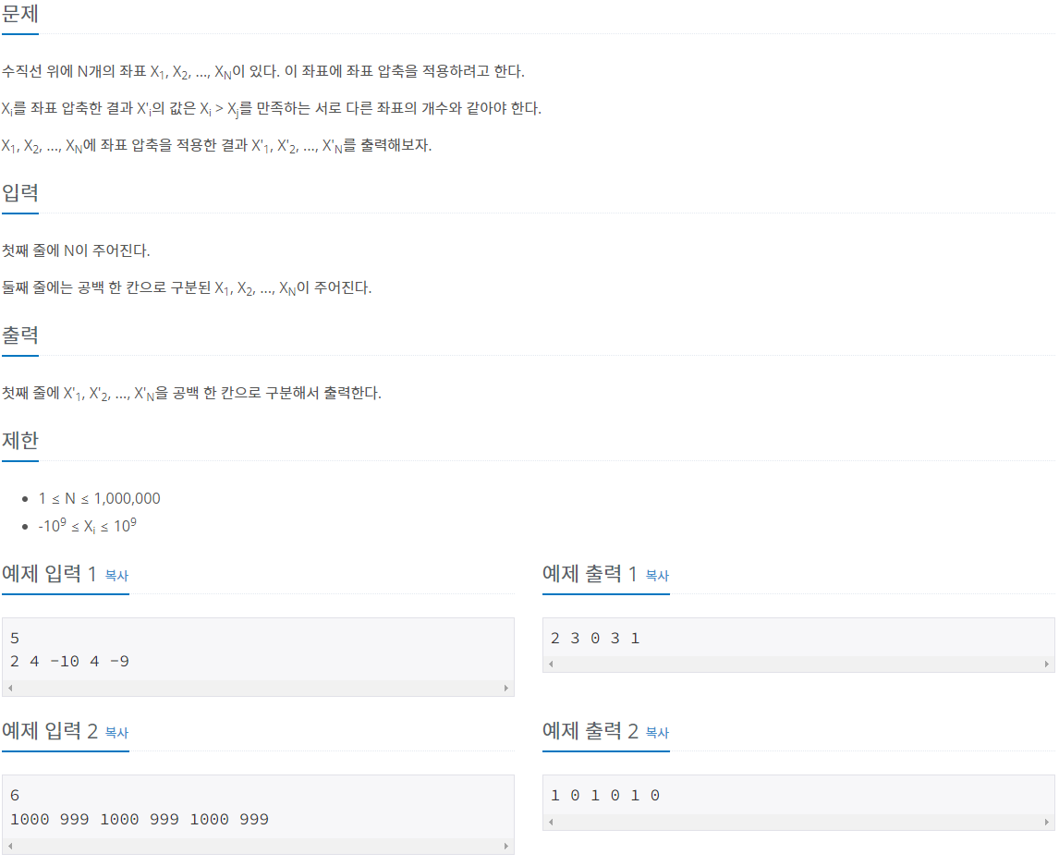Click the 제한 section heading

[x=20, y=441]
